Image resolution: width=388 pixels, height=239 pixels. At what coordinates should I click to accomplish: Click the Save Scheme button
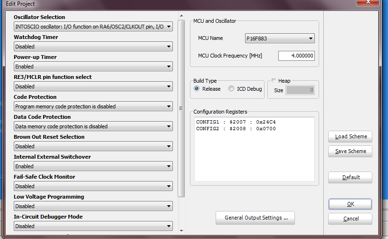pyautogui.click(x=350, y=151)
